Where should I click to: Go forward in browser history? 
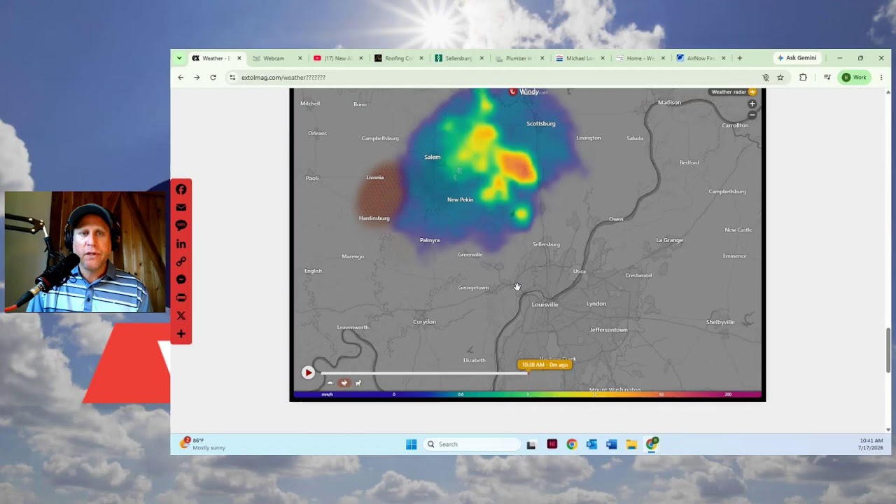[197, 78]
